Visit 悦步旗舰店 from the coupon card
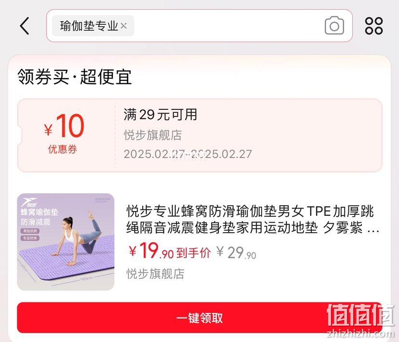 [153, 135]
